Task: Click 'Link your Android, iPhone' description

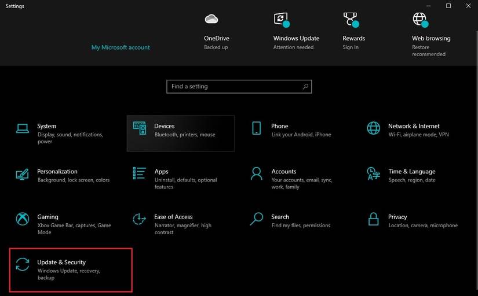Action: [x=301, y=135]
